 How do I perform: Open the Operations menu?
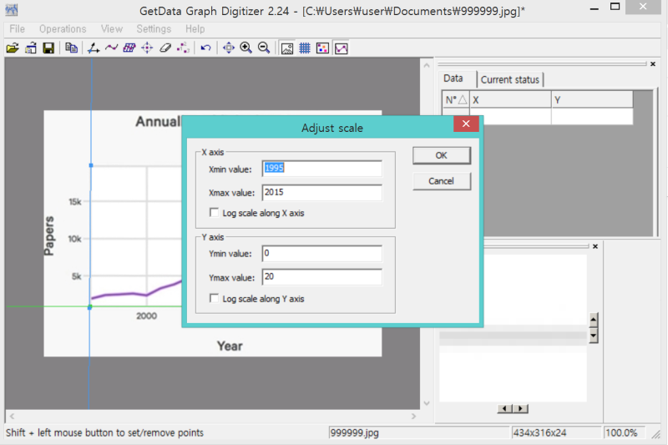(x=63, y=29)
